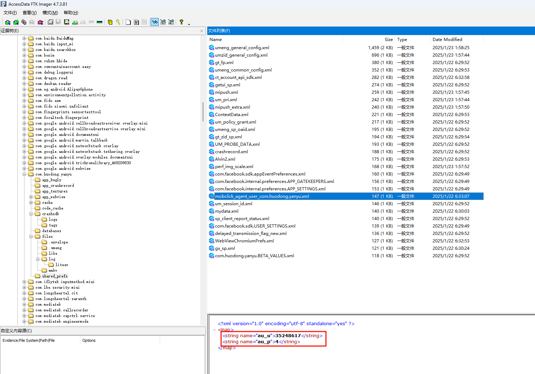
Task: Collapse the crashsdk folder node
Action: point(31,214)
